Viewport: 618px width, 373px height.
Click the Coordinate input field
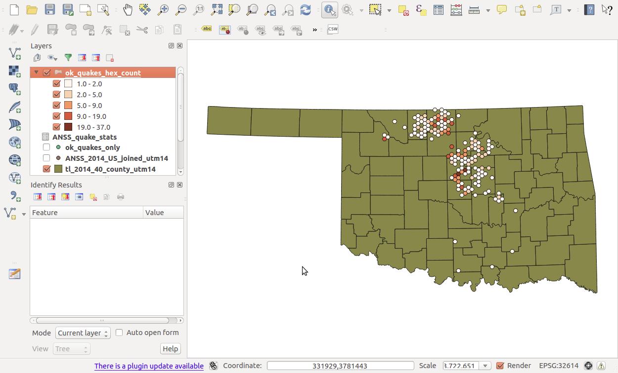pos(340,366)
